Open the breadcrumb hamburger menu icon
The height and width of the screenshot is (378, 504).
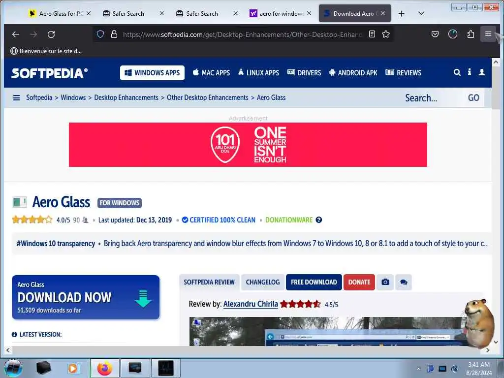coord(16,97)
